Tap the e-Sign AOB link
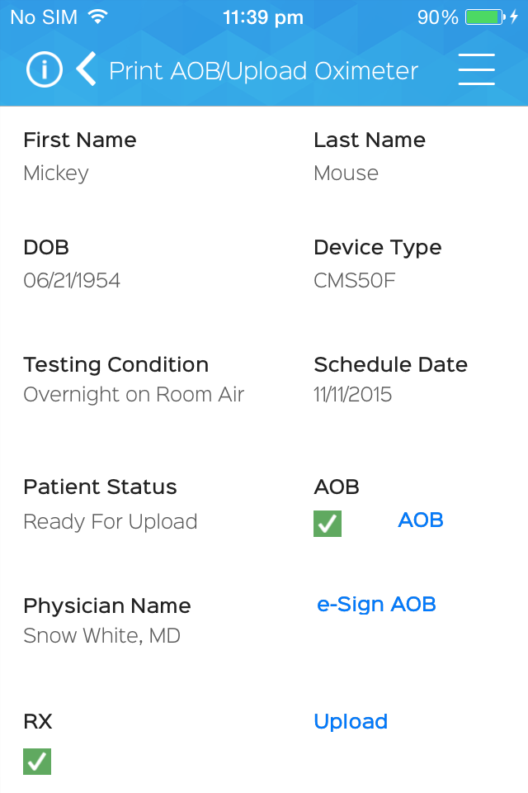 376,605
